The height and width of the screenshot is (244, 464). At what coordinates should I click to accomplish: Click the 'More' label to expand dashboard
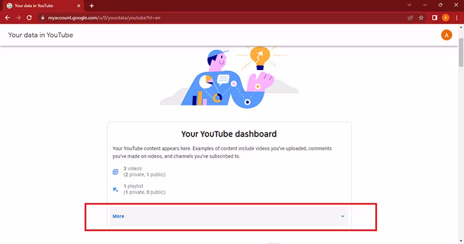[118, 216]
